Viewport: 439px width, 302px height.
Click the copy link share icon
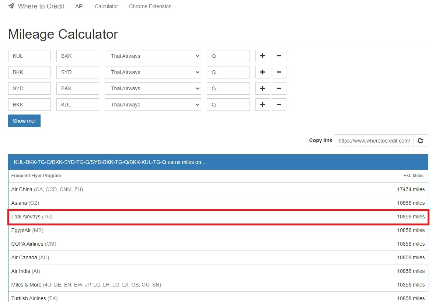tap(421, 141)
